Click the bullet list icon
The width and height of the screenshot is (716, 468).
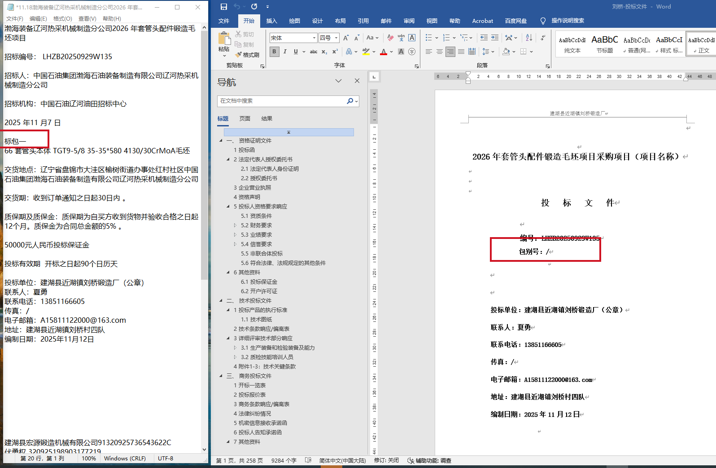428,38
